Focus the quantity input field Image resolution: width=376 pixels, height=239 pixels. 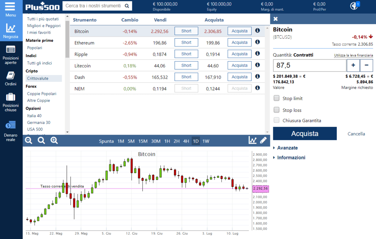click(x=310, y=65)
